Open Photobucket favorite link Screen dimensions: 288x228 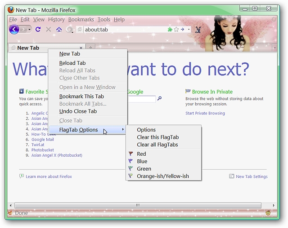[43, 150]
